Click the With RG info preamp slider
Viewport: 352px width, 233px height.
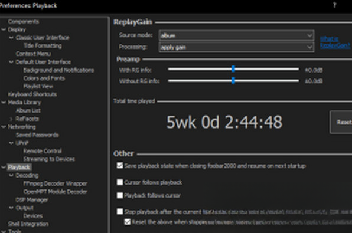pyautogui.click(x=233, y=69)
